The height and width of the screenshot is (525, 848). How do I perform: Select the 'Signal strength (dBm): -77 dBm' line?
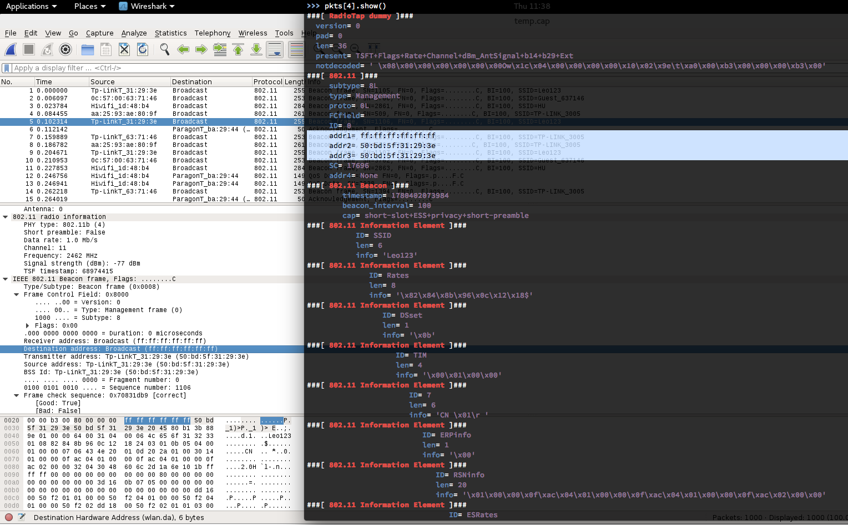tap(82, 263)
